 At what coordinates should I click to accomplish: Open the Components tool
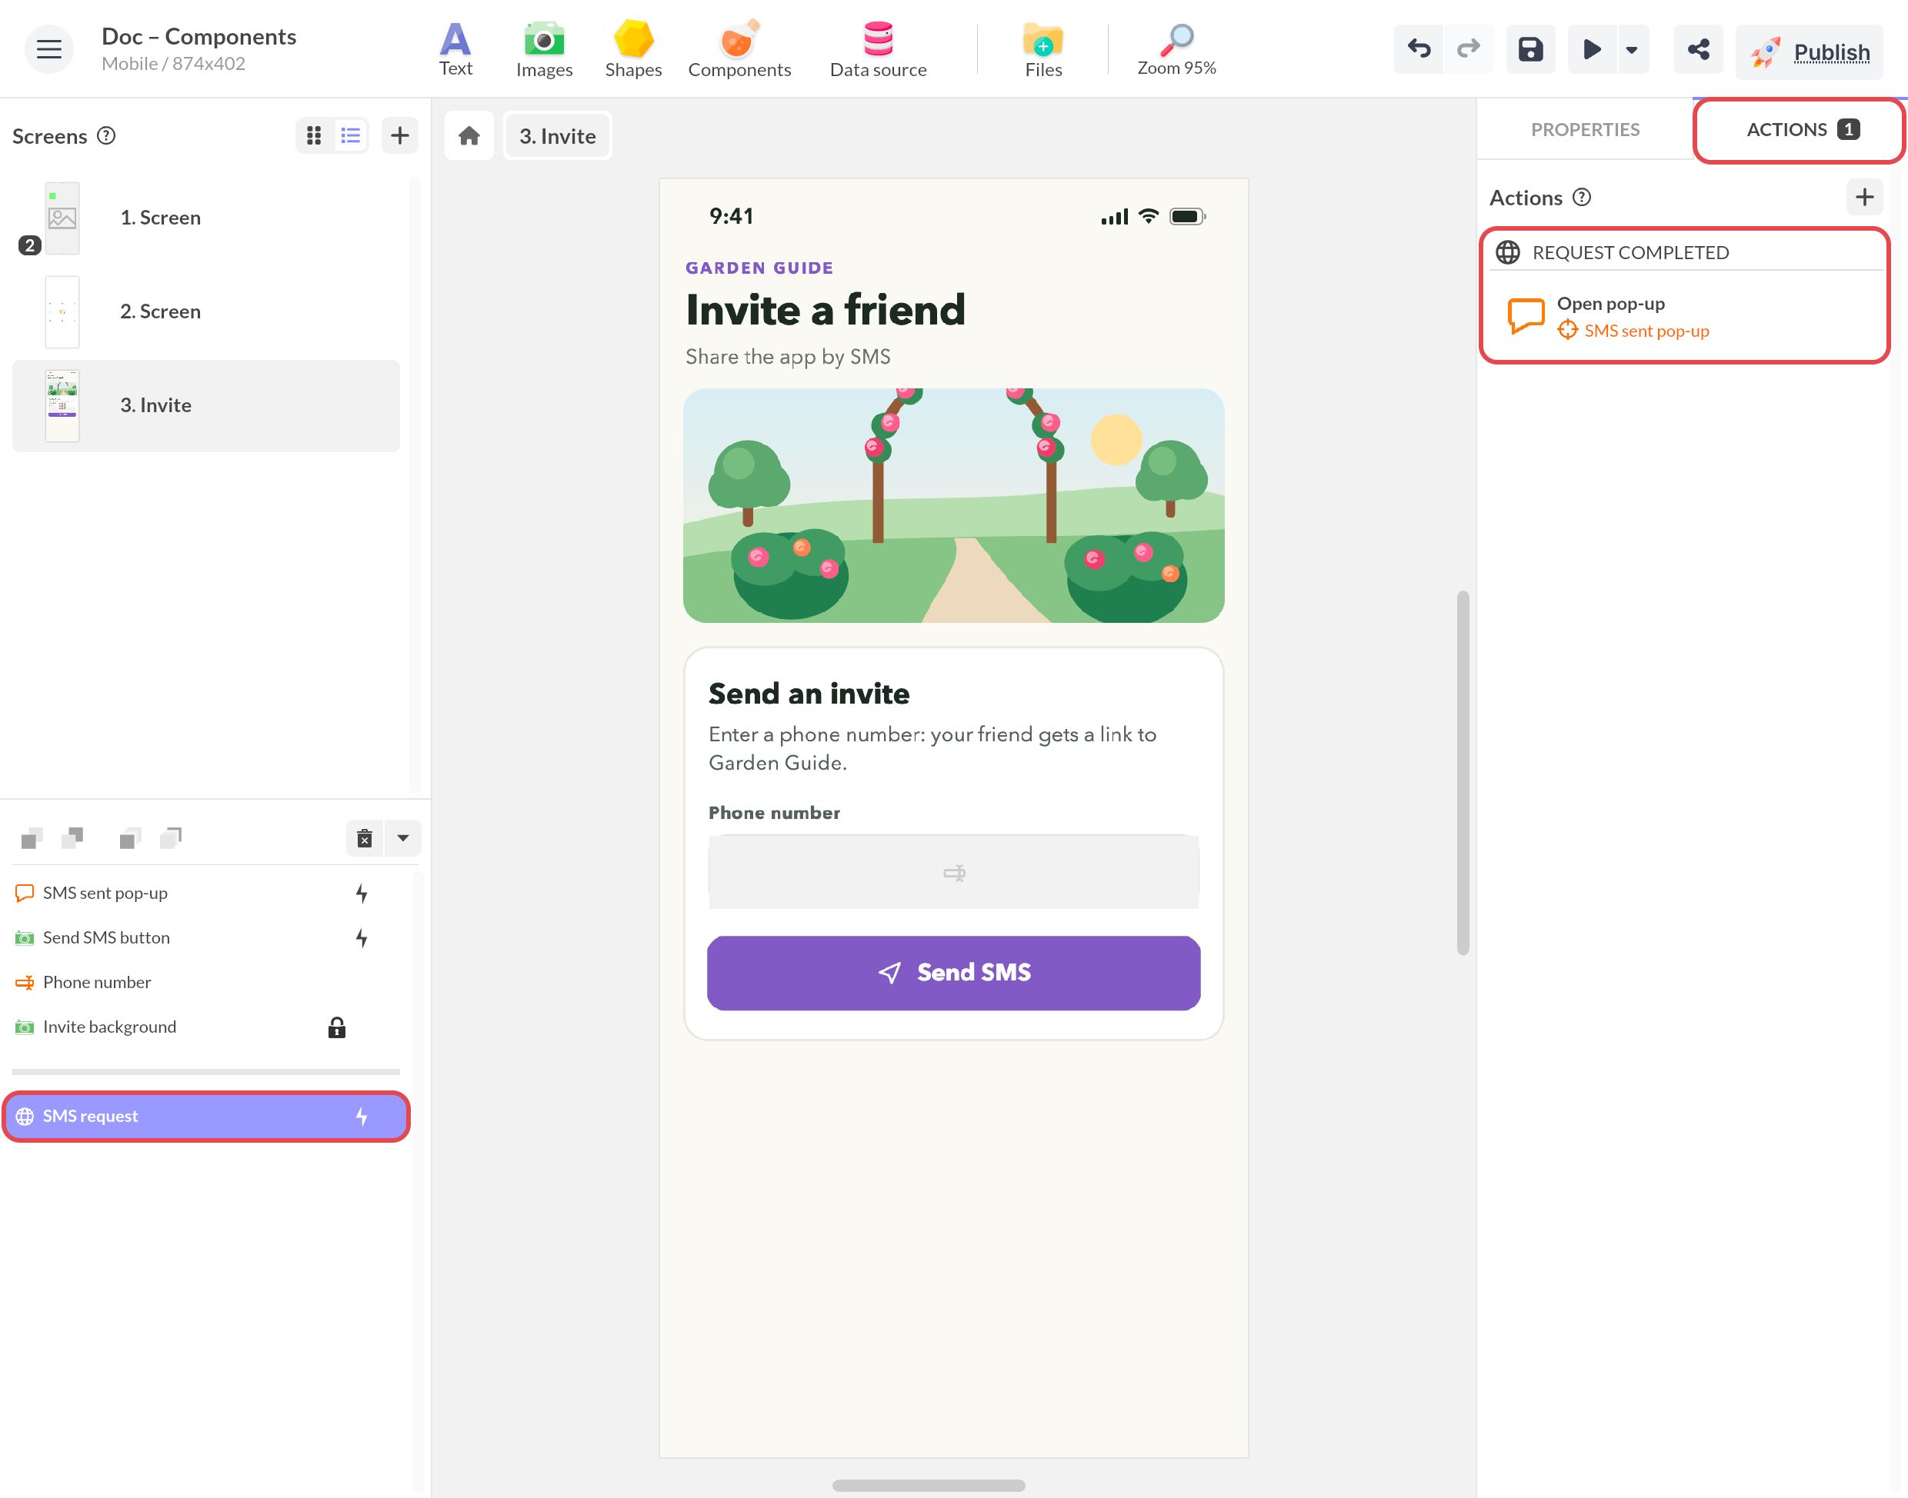tap(739, 49)
